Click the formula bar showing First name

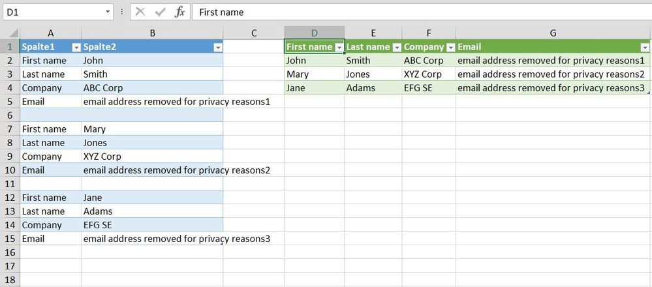418,12
